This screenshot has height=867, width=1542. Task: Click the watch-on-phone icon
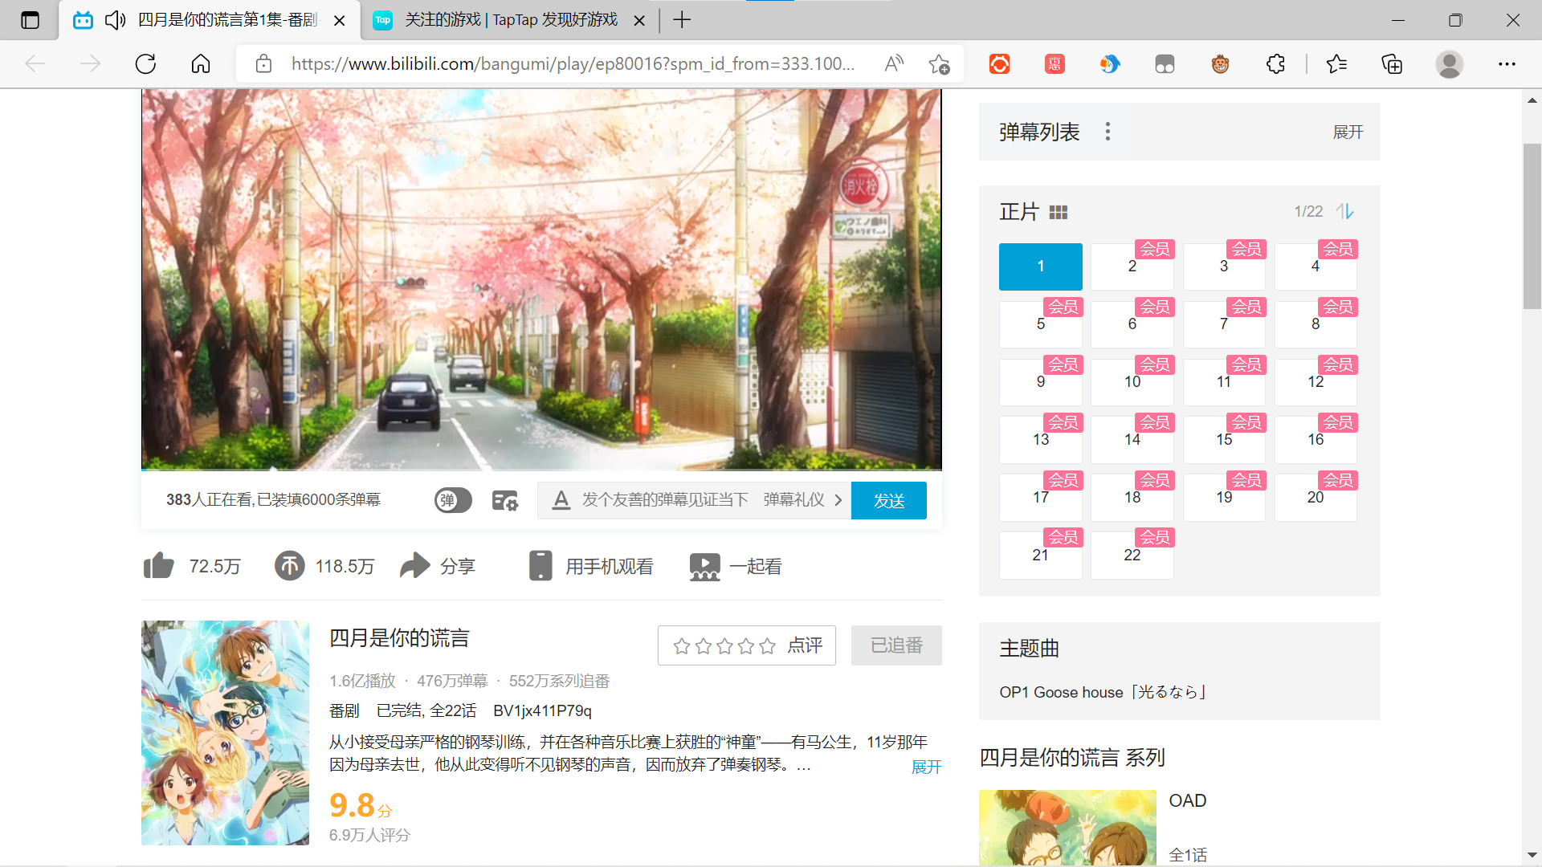pyautogui.click(x=541, y=566)
